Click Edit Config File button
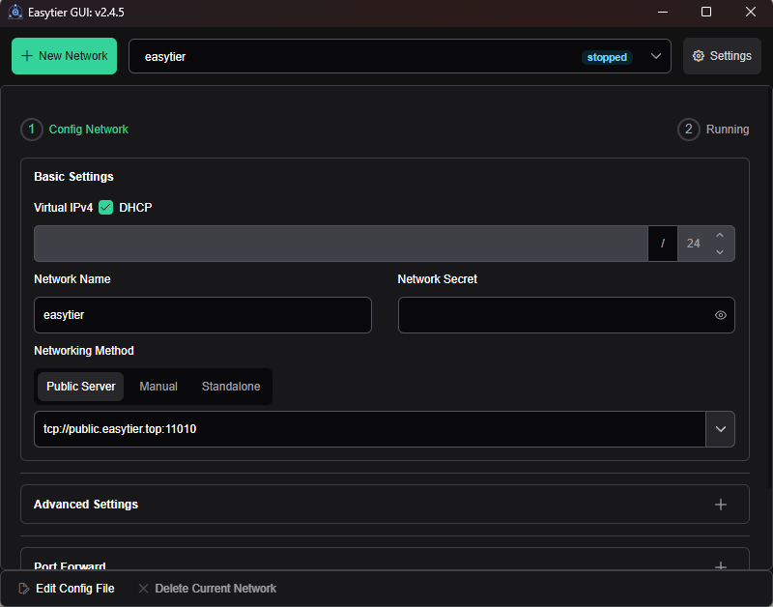The image size is (773, 607). [66, 589]
